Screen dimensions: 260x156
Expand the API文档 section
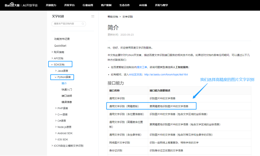[52, 58]
